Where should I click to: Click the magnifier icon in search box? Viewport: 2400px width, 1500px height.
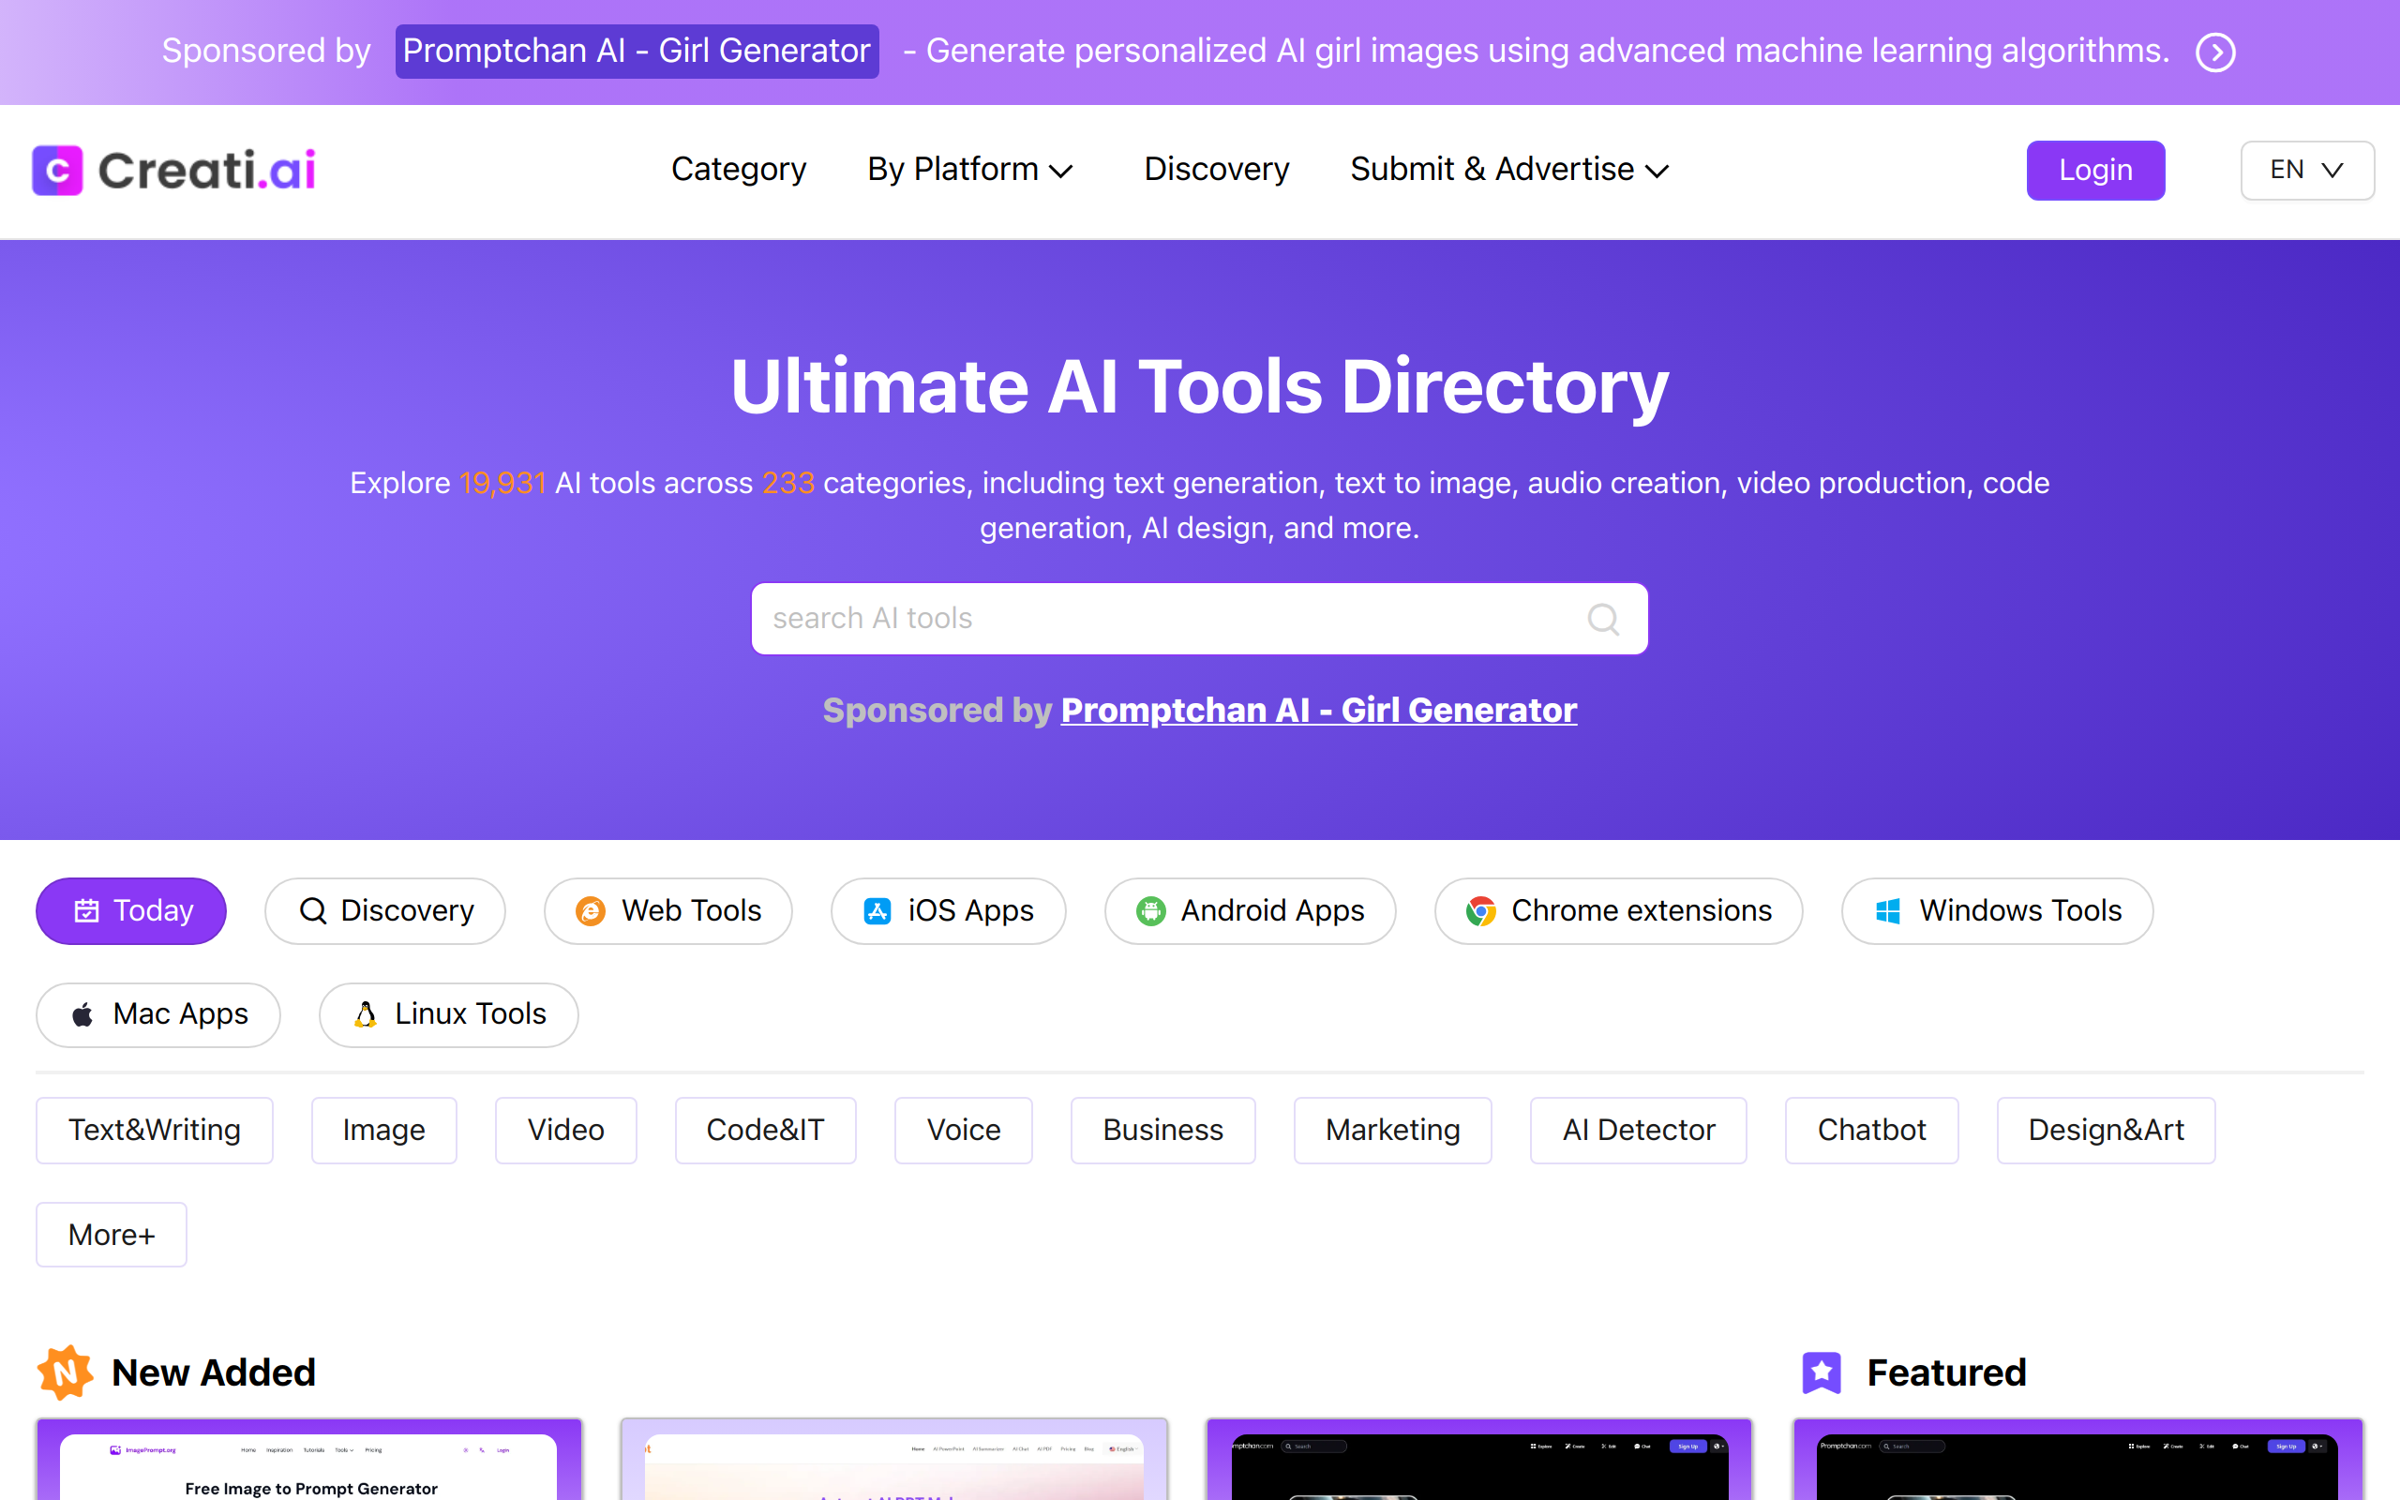(1602, 619)
